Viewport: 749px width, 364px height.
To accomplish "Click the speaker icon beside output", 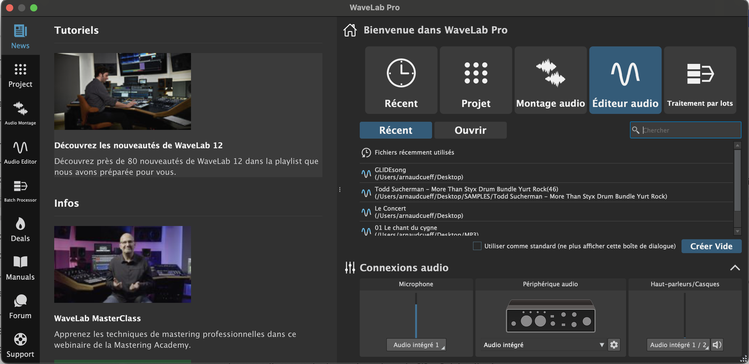I will (717, 345).
